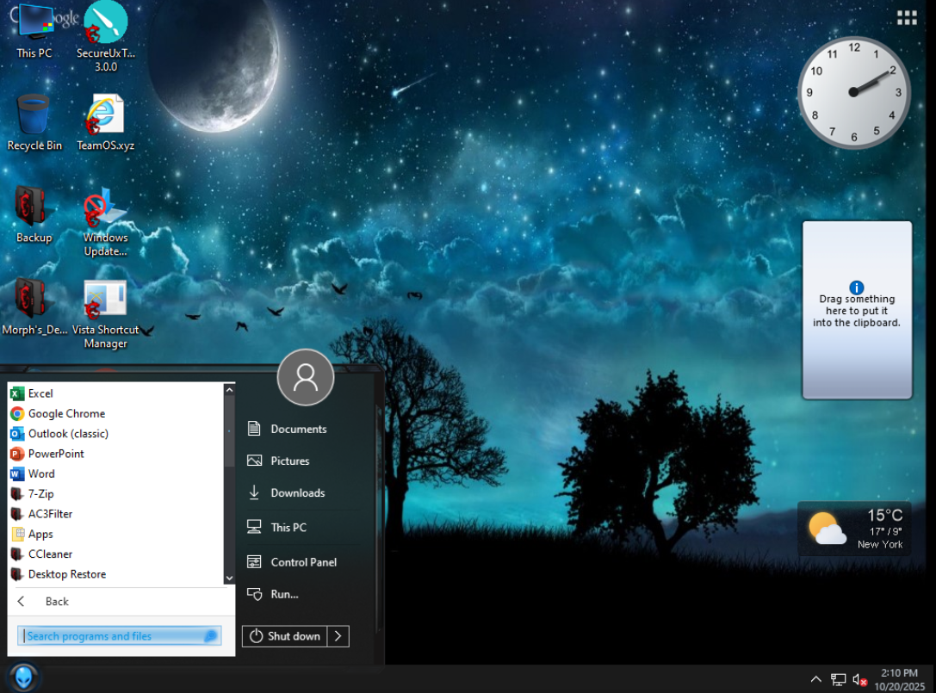Image resolution: width=936 pixels, height=693 pixels.
Task: Click the Alienware Start orb button
Action: click(x=24, y=678)
